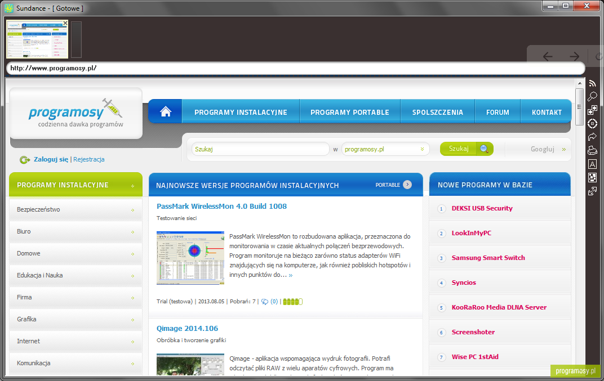The width and height of the screenshot is (604, 381).
Task: Expand Firma category
Action: click(x=76, y=298)
